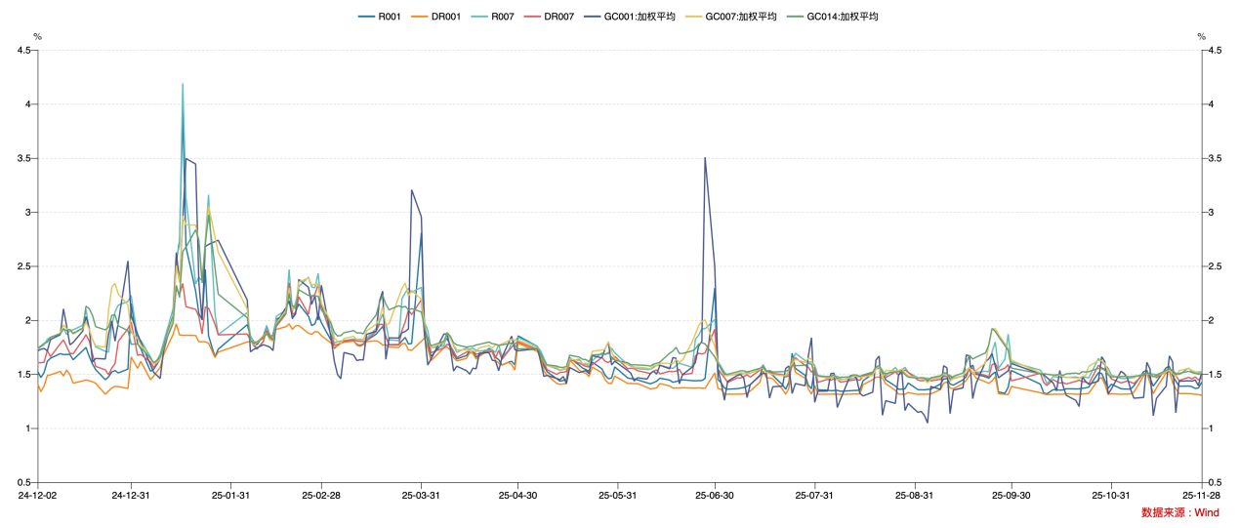This screenshot has height=528, width=1239.
Task: Click the 25-06-30 date axis label
Action: (x=715, y=496)
